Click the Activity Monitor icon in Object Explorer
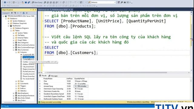The height and width of the screenshot is (109, 194). click(27, 13)
